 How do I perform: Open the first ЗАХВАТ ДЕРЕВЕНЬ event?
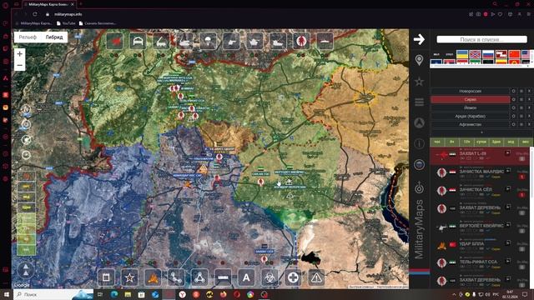pyautogui.click(x=480, y=207)
